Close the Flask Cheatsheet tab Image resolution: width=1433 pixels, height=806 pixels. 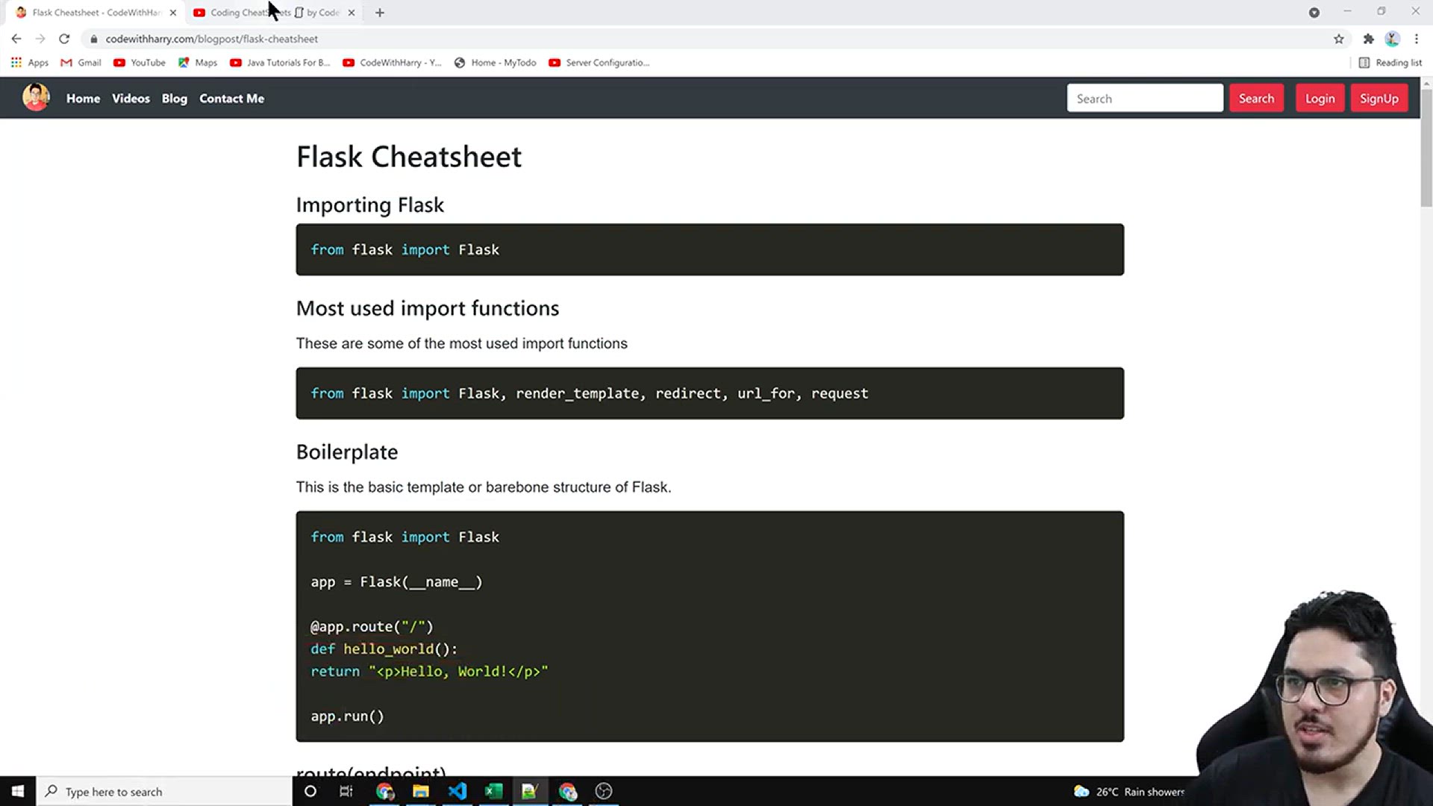173,13
